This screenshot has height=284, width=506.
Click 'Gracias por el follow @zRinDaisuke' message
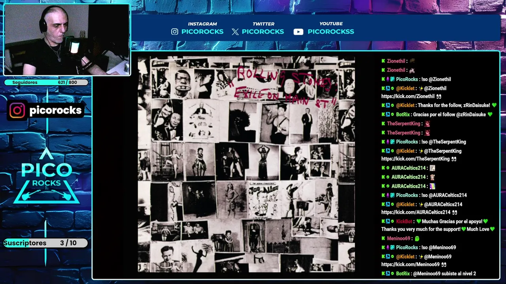(x=449, y=114)
